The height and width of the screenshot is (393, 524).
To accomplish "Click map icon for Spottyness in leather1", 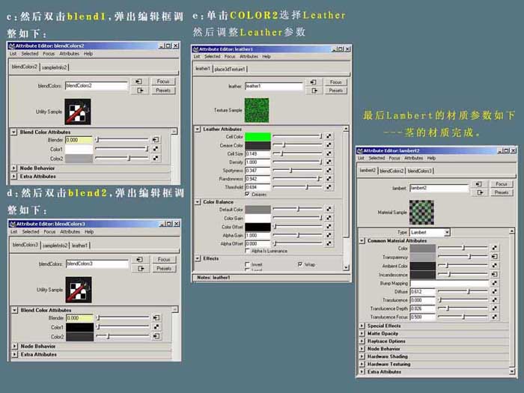I will (x=329, y=170).
